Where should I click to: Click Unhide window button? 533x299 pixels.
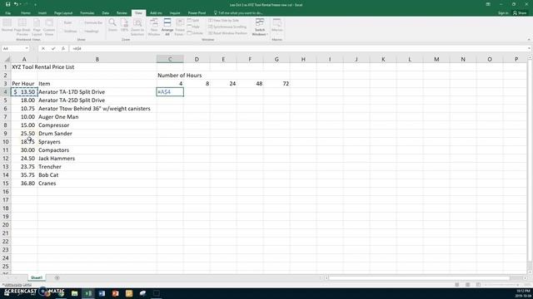tap(195, 33)
